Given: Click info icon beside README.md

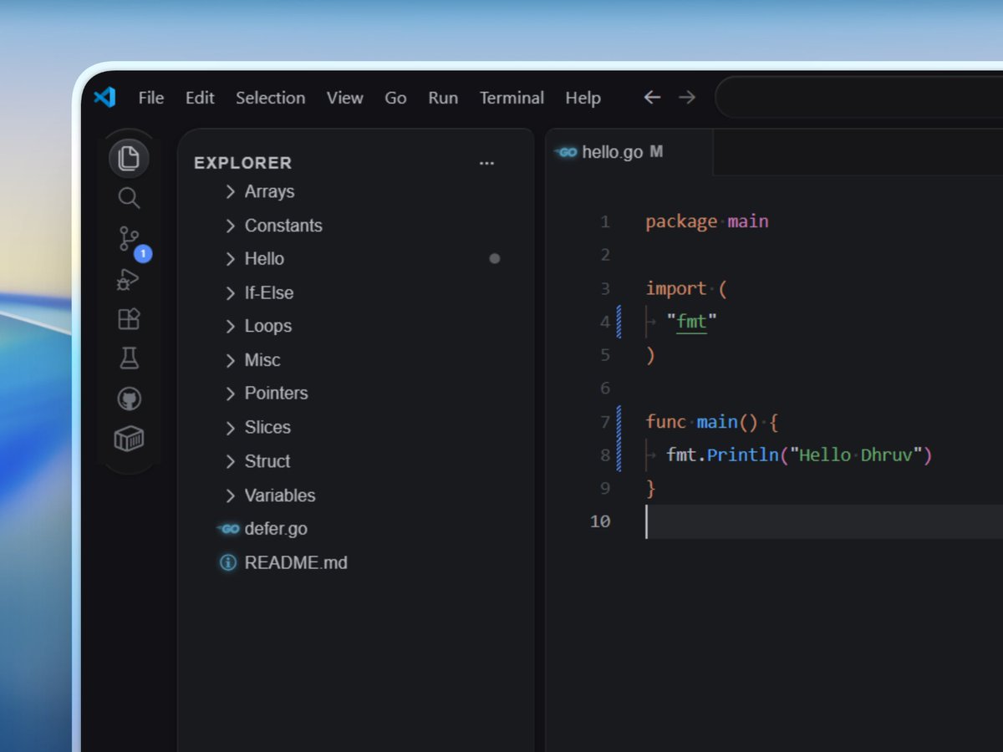Looking at the screenshot, I should pyautogui.click(x=227, y=562).
